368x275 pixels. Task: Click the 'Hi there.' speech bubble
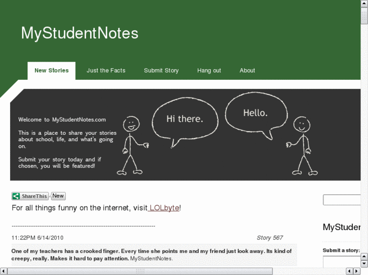[x=184, y=119]
